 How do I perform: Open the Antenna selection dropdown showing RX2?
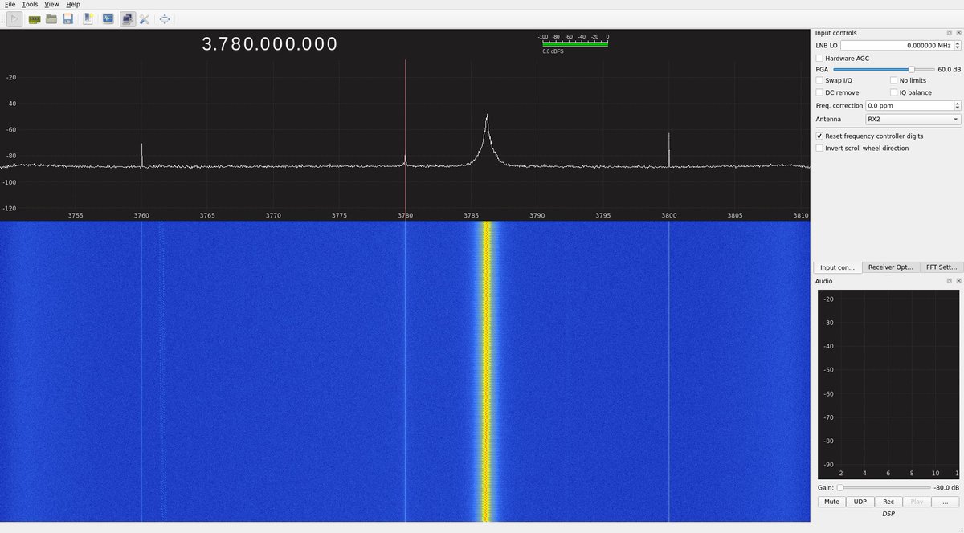[913, 119]
